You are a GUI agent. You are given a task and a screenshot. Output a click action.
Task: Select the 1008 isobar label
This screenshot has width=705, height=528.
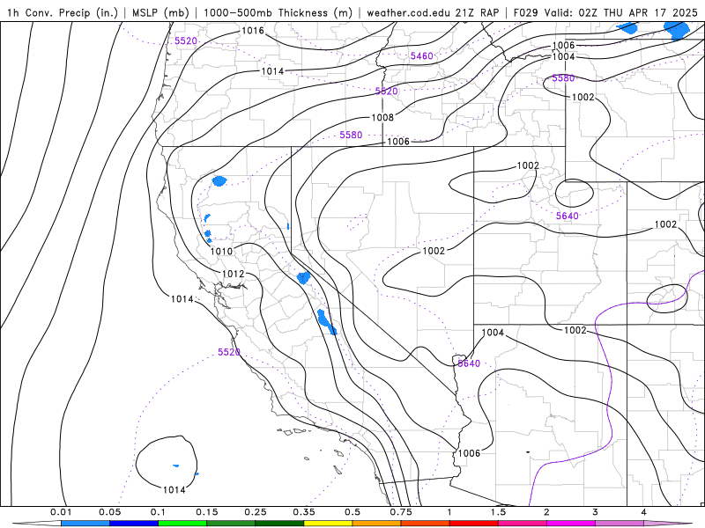click(x=382, y=118)
